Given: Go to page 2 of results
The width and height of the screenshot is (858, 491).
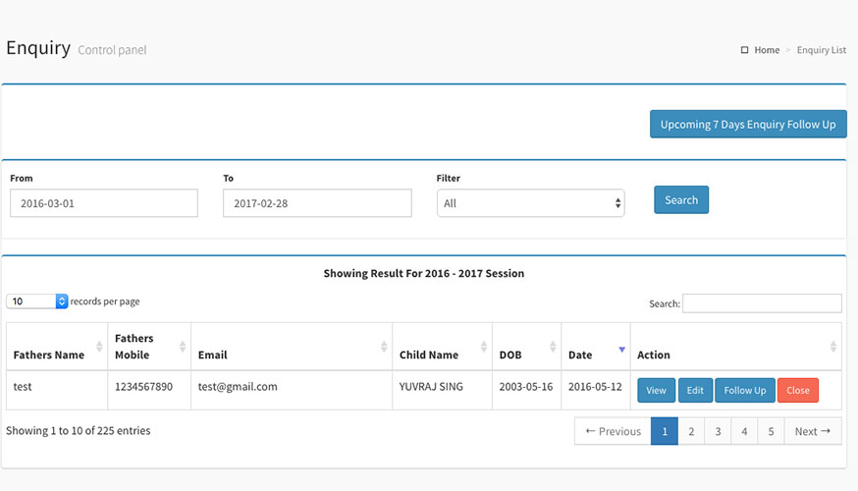Looking at the screenshot, I should (691, 431).
